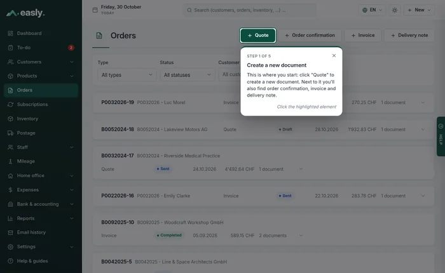The height and width of the screenshot is (273, 445).
Task: Click the Staff people icon
Action: (11, 147)
